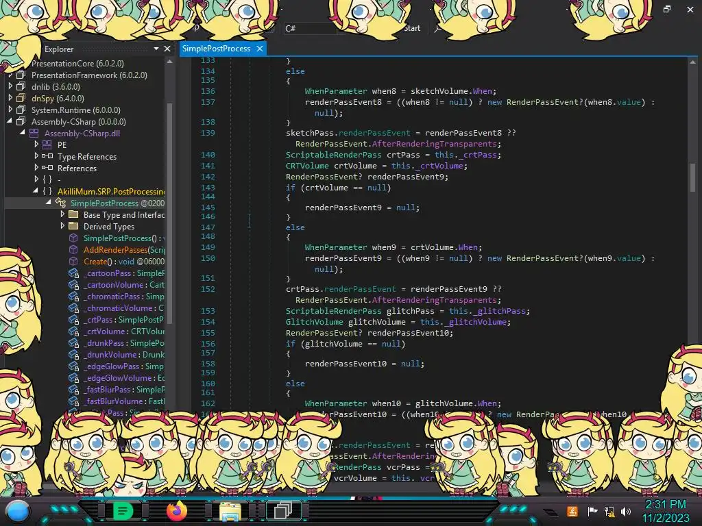Close the SimplePostProcess tab
The height and width of the screenshot is (526, 702).
coord(260,49)
